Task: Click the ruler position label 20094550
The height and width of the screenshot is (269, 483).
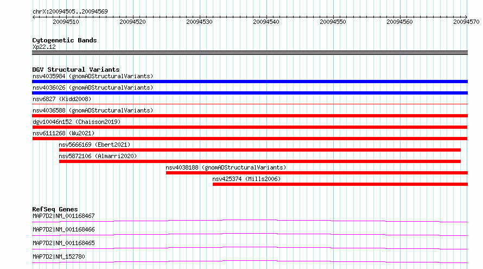Action: coord(333,22)
